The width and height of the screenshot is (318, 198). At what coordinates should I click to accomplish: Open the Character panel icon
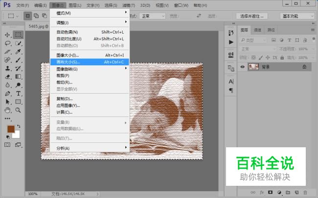pos(231,81)
